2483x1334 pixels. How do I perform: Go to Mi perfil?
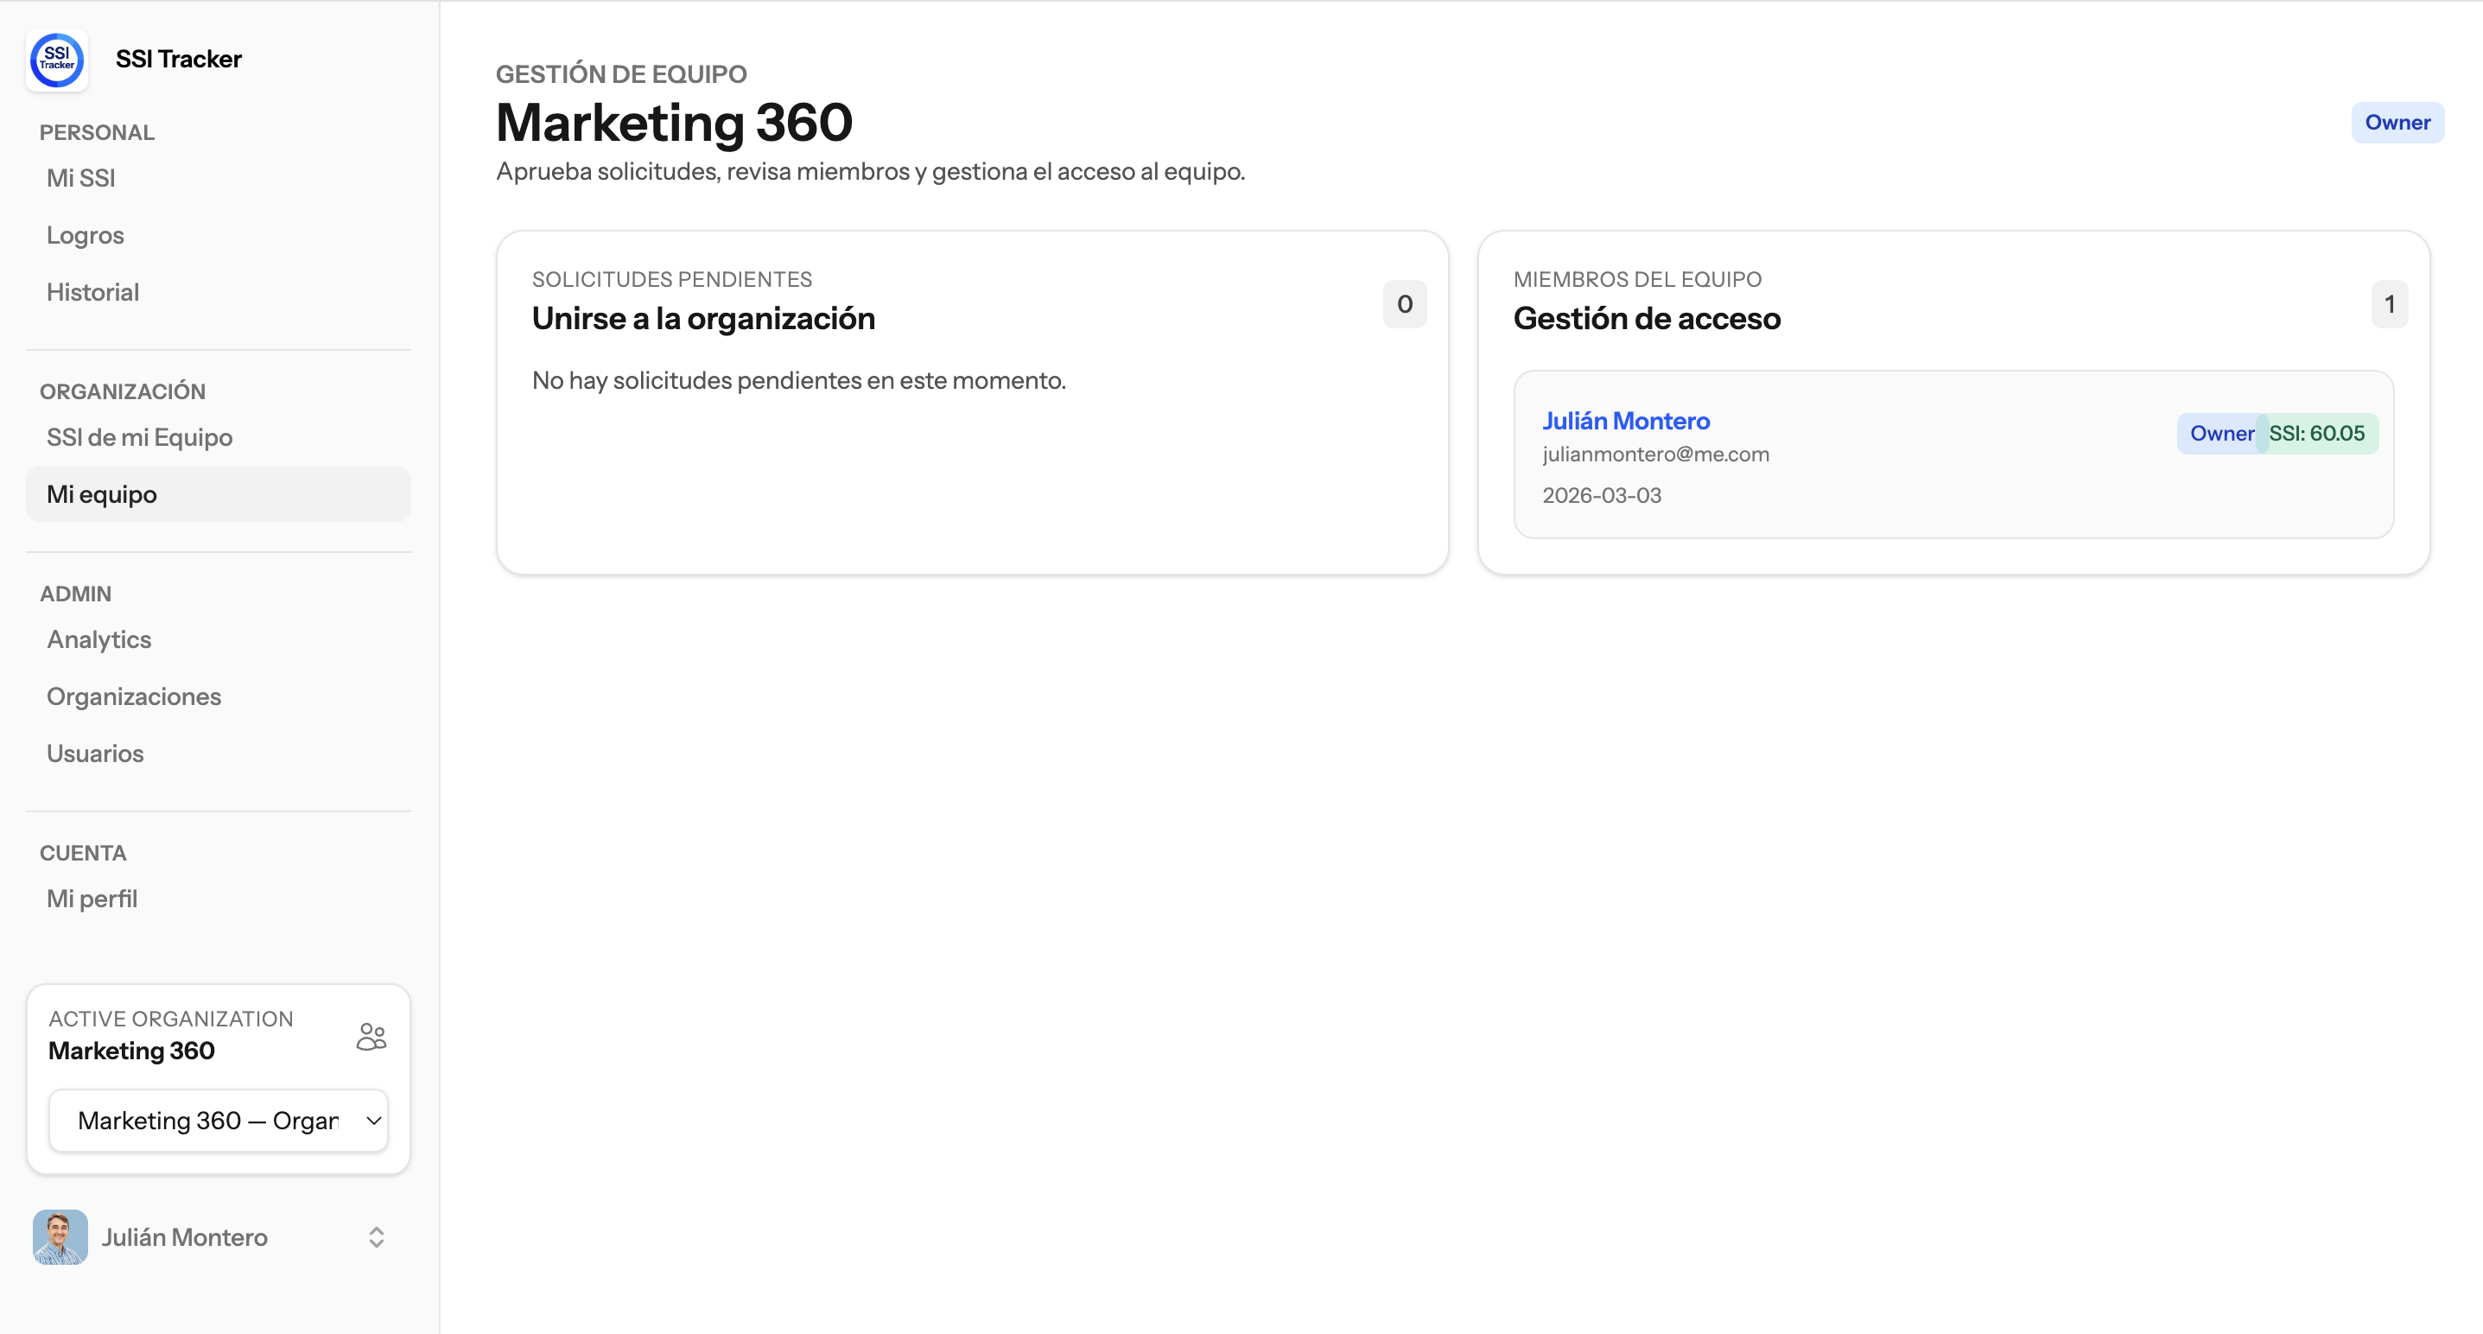(92, 899)
